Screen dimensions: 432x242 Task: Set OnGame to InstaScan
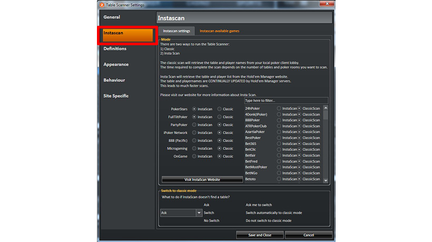(194, 156)
